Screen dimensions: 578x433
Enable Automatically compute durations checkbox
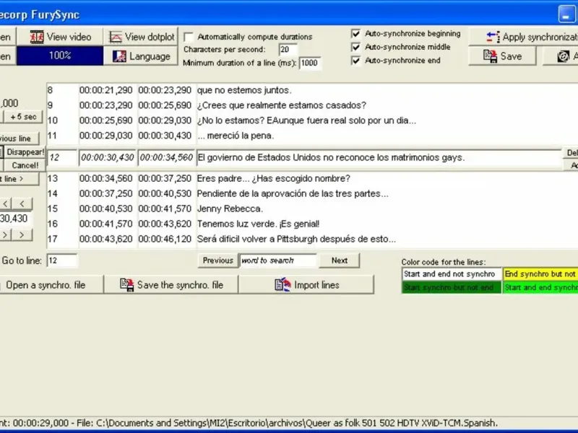(x=189, y=37)
